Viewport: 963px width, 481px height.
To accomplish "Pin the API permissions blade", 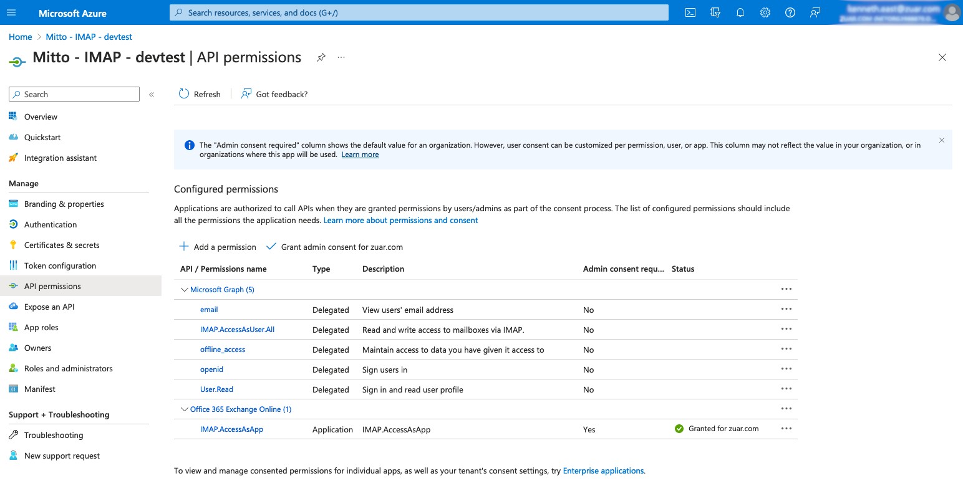I will pyautogui.click(x=321, y=57).
